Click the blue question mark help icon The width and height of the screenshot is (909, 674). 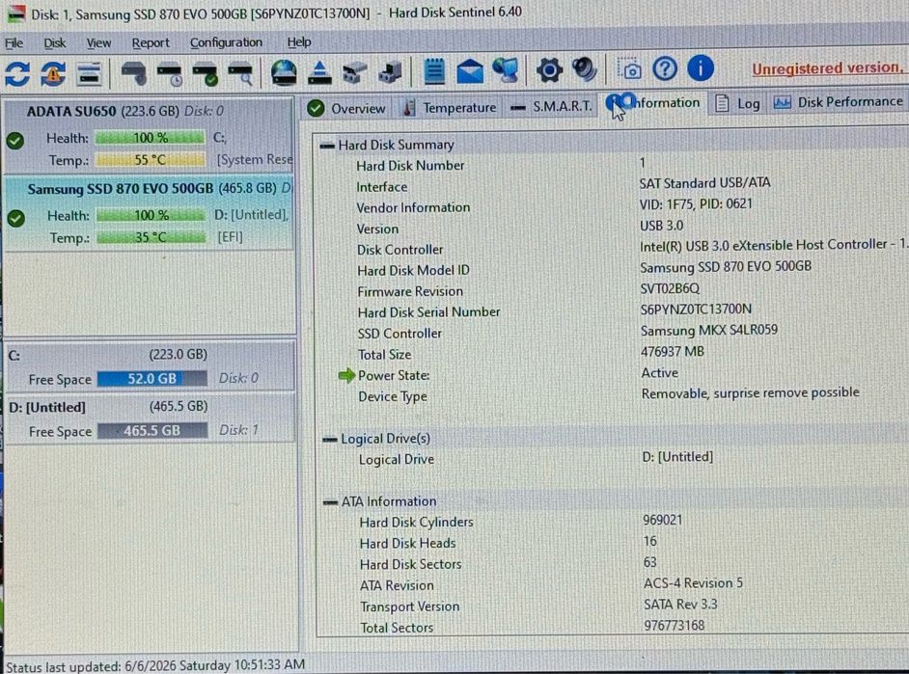pyautogui.click(x=665, y=68)
